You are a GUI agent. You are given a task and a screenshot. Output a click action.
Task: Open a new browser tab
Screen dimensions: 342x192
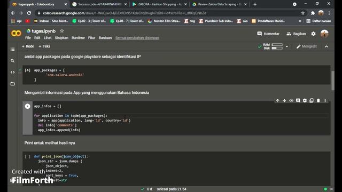point(255,4)
